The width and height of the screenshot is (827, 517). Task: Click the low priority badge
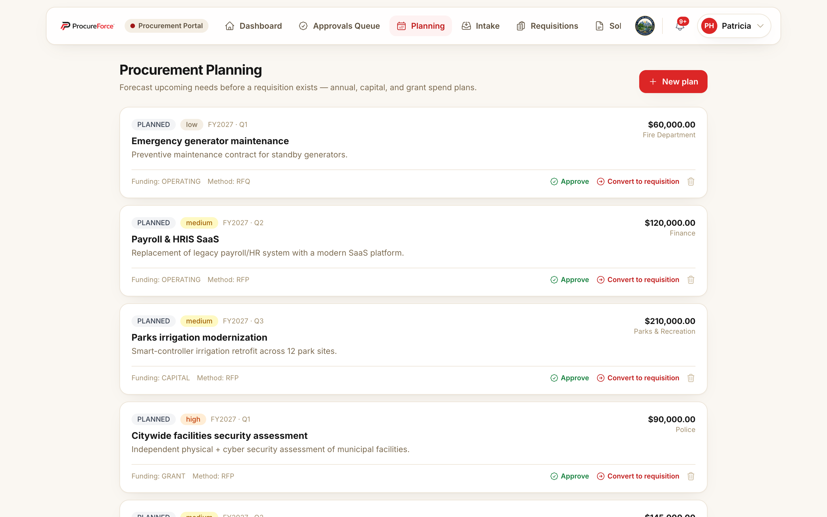click(x=191, y=124)
